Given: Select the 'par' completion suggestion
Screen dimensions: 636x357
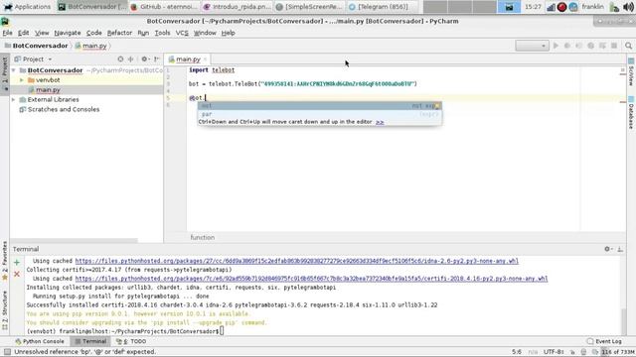Looking at the screenshot, I should (320, 114).
